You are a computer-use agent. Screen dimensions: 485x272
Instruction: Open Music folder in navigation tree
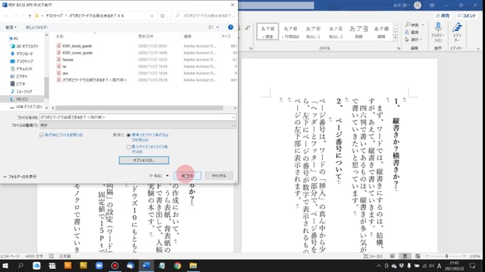pyautogui.click(x=21, y=91)
